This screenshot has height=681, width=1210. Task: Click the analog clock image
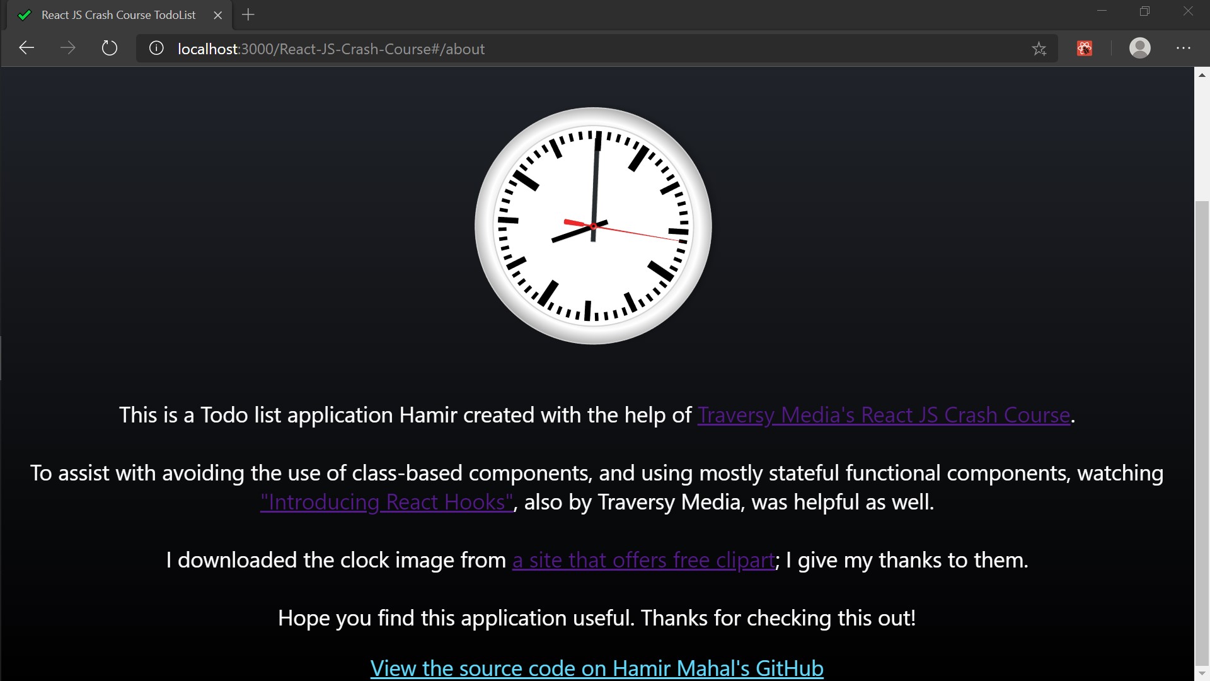(593, 226)
